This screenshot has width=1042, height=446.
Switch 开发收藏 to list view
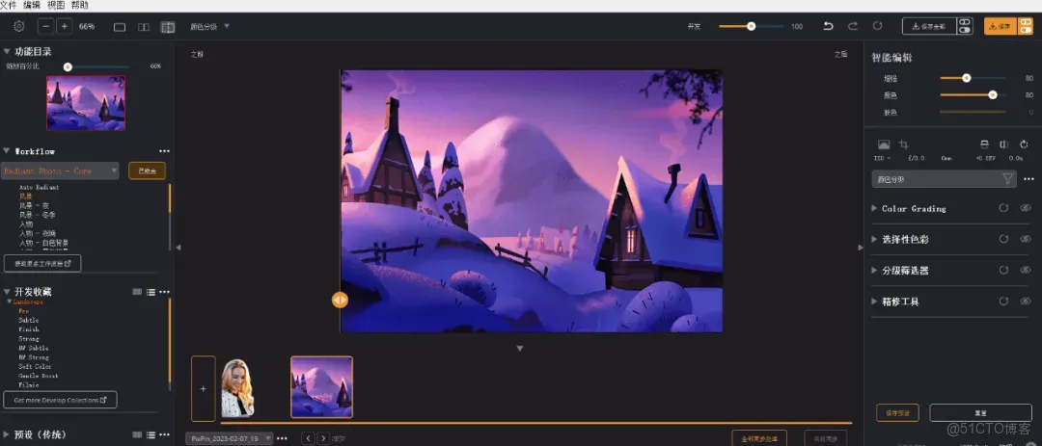[151, 292]
